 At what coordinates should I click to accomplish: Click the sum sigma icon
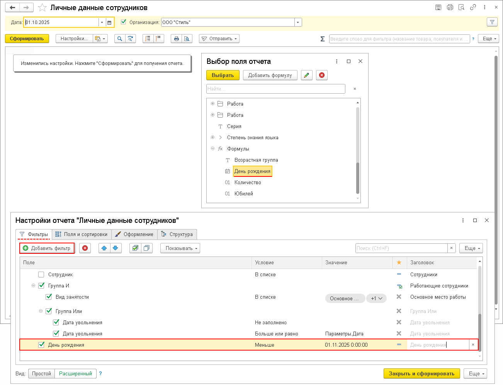[x=323, y=39]
